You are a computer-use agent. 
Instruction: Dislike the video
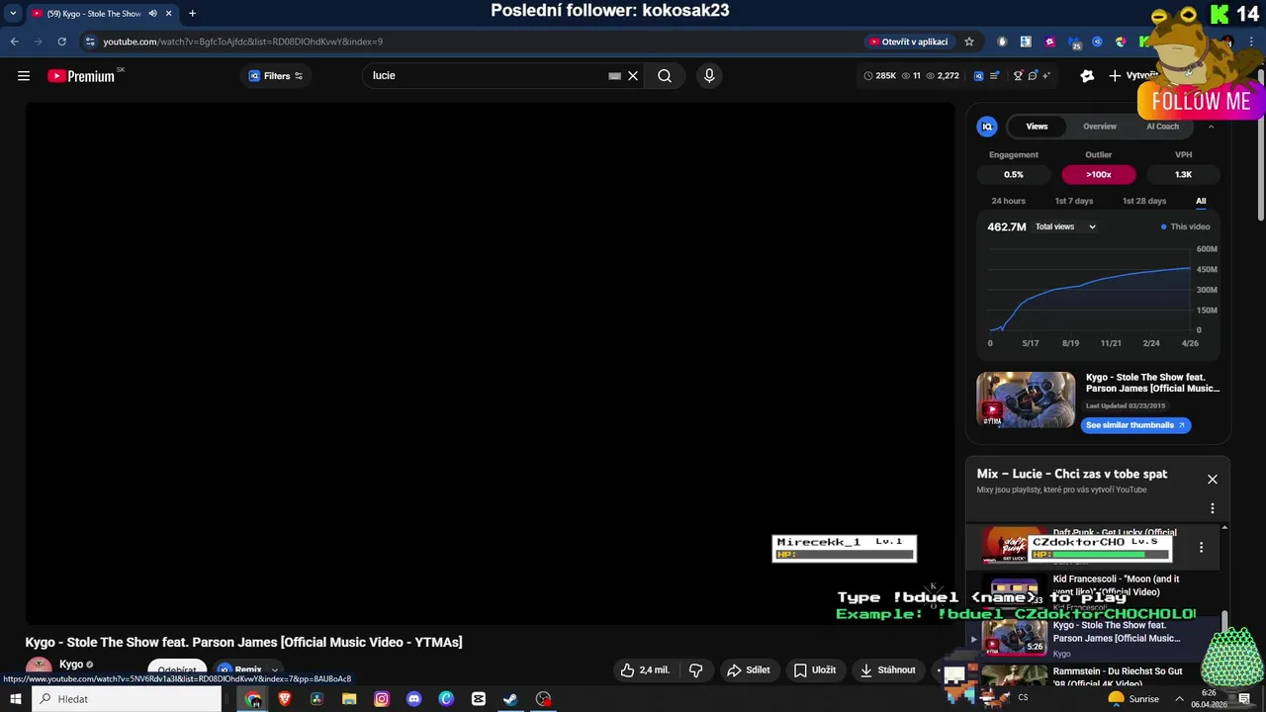tap(695, 670)
